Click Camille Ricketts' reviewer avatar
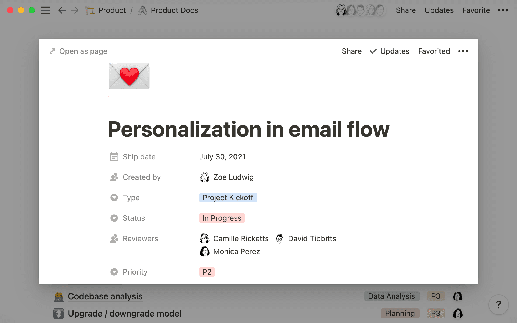517x323 pixels. click(x=205, y=238)
